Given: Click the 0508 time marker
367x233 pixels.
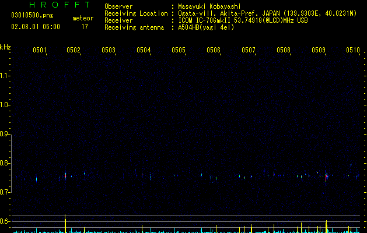Looking at the screenshot, I should tap(284, 50).
